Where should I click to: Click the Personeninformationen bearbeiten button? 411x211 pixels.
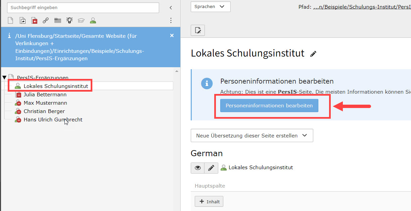tap(269, 106)
